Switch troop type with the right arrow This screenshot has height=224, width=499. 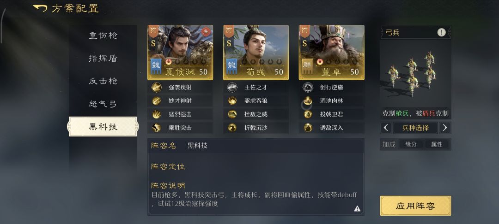point(445,128)
